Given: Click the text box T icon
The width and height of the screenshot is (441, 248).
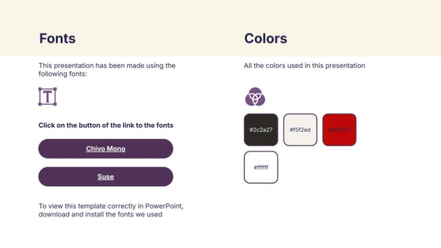Looking at the screenshot, I should coord(47,97).
